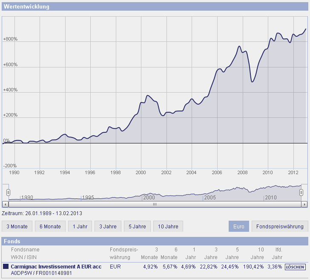This screenshot has height=280, width=310.
Task: Click the Fonds section header
Action: pos(155,241)
